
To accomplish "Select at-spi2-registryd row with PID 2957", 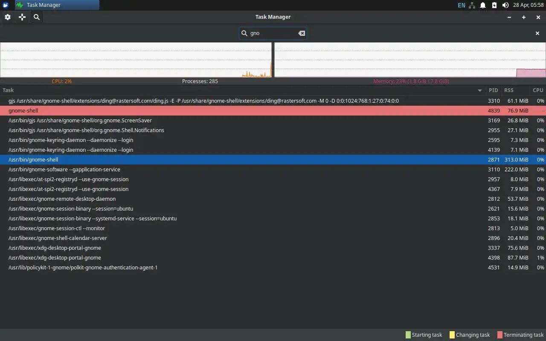I will tap(273, 179).
